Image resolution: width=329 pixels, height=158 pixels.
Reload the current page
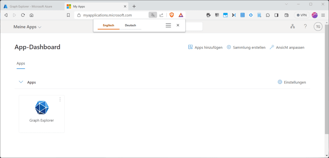tap(23, 15)
